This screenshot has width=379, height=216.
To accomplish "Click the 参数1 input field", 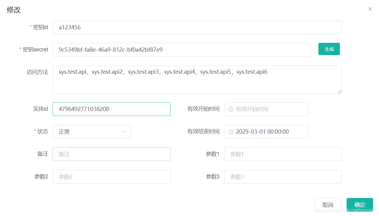I will click(x=283, y=154).
